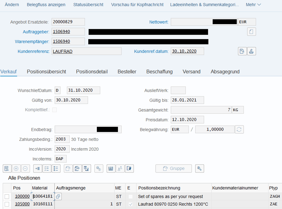The width and height of the screenshot is (282, 209).
Task: Click the Zahlungsbeding. field Z003
Action: coord(62,139)
